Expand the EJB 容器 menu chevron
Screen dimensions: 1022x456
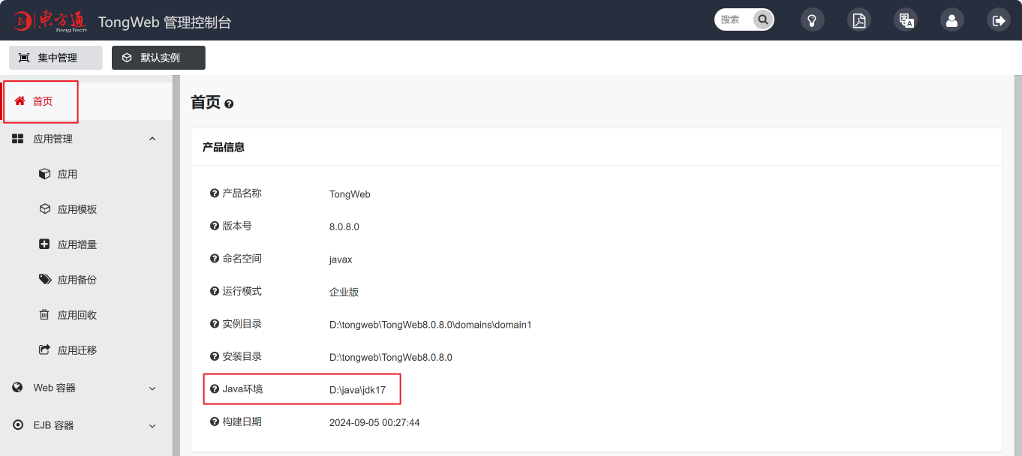pyautogui.click(x=152, y=426)
